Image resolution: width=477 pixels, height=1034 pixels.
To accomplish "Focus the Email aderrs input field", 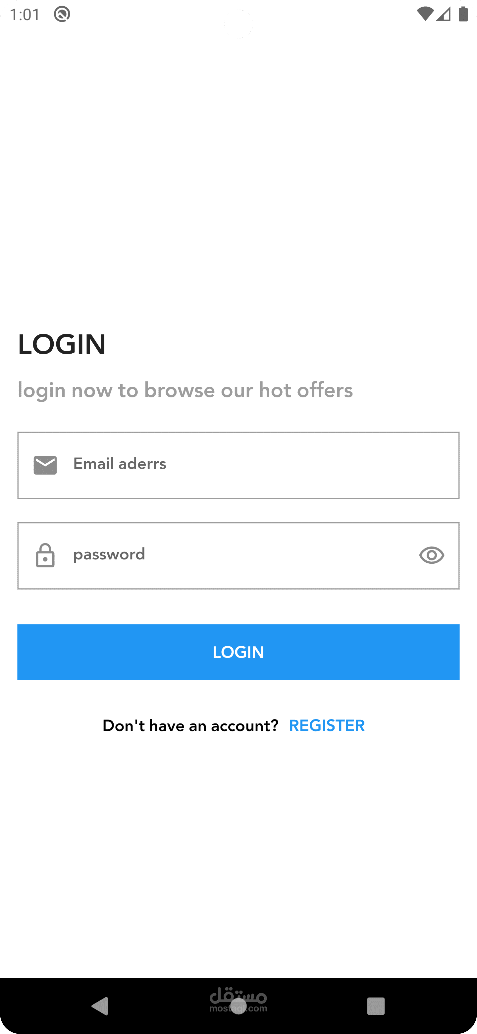I will click(238, 465).
